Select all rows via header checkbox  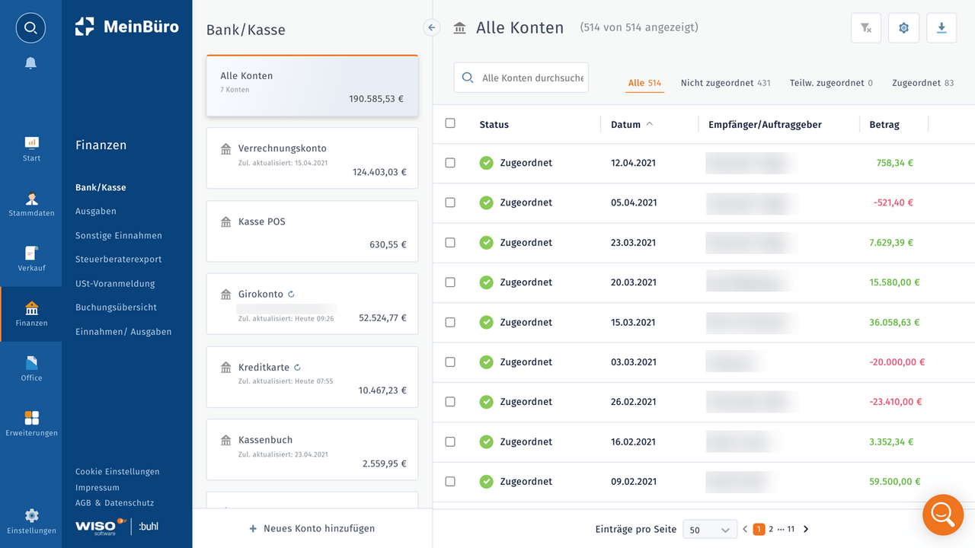pos(450,123)
